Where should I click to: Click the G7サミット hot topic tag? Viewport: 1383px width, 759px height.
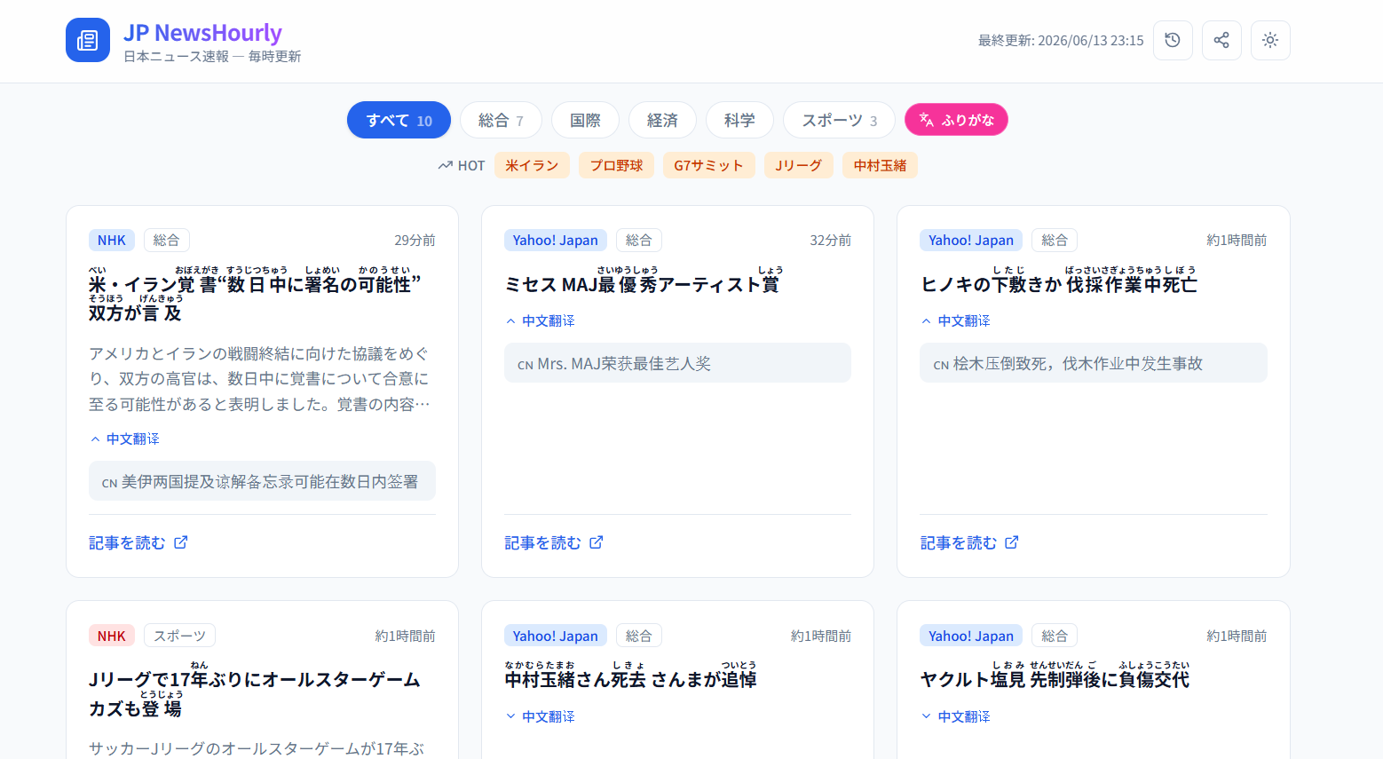click(x=708, y=165)
